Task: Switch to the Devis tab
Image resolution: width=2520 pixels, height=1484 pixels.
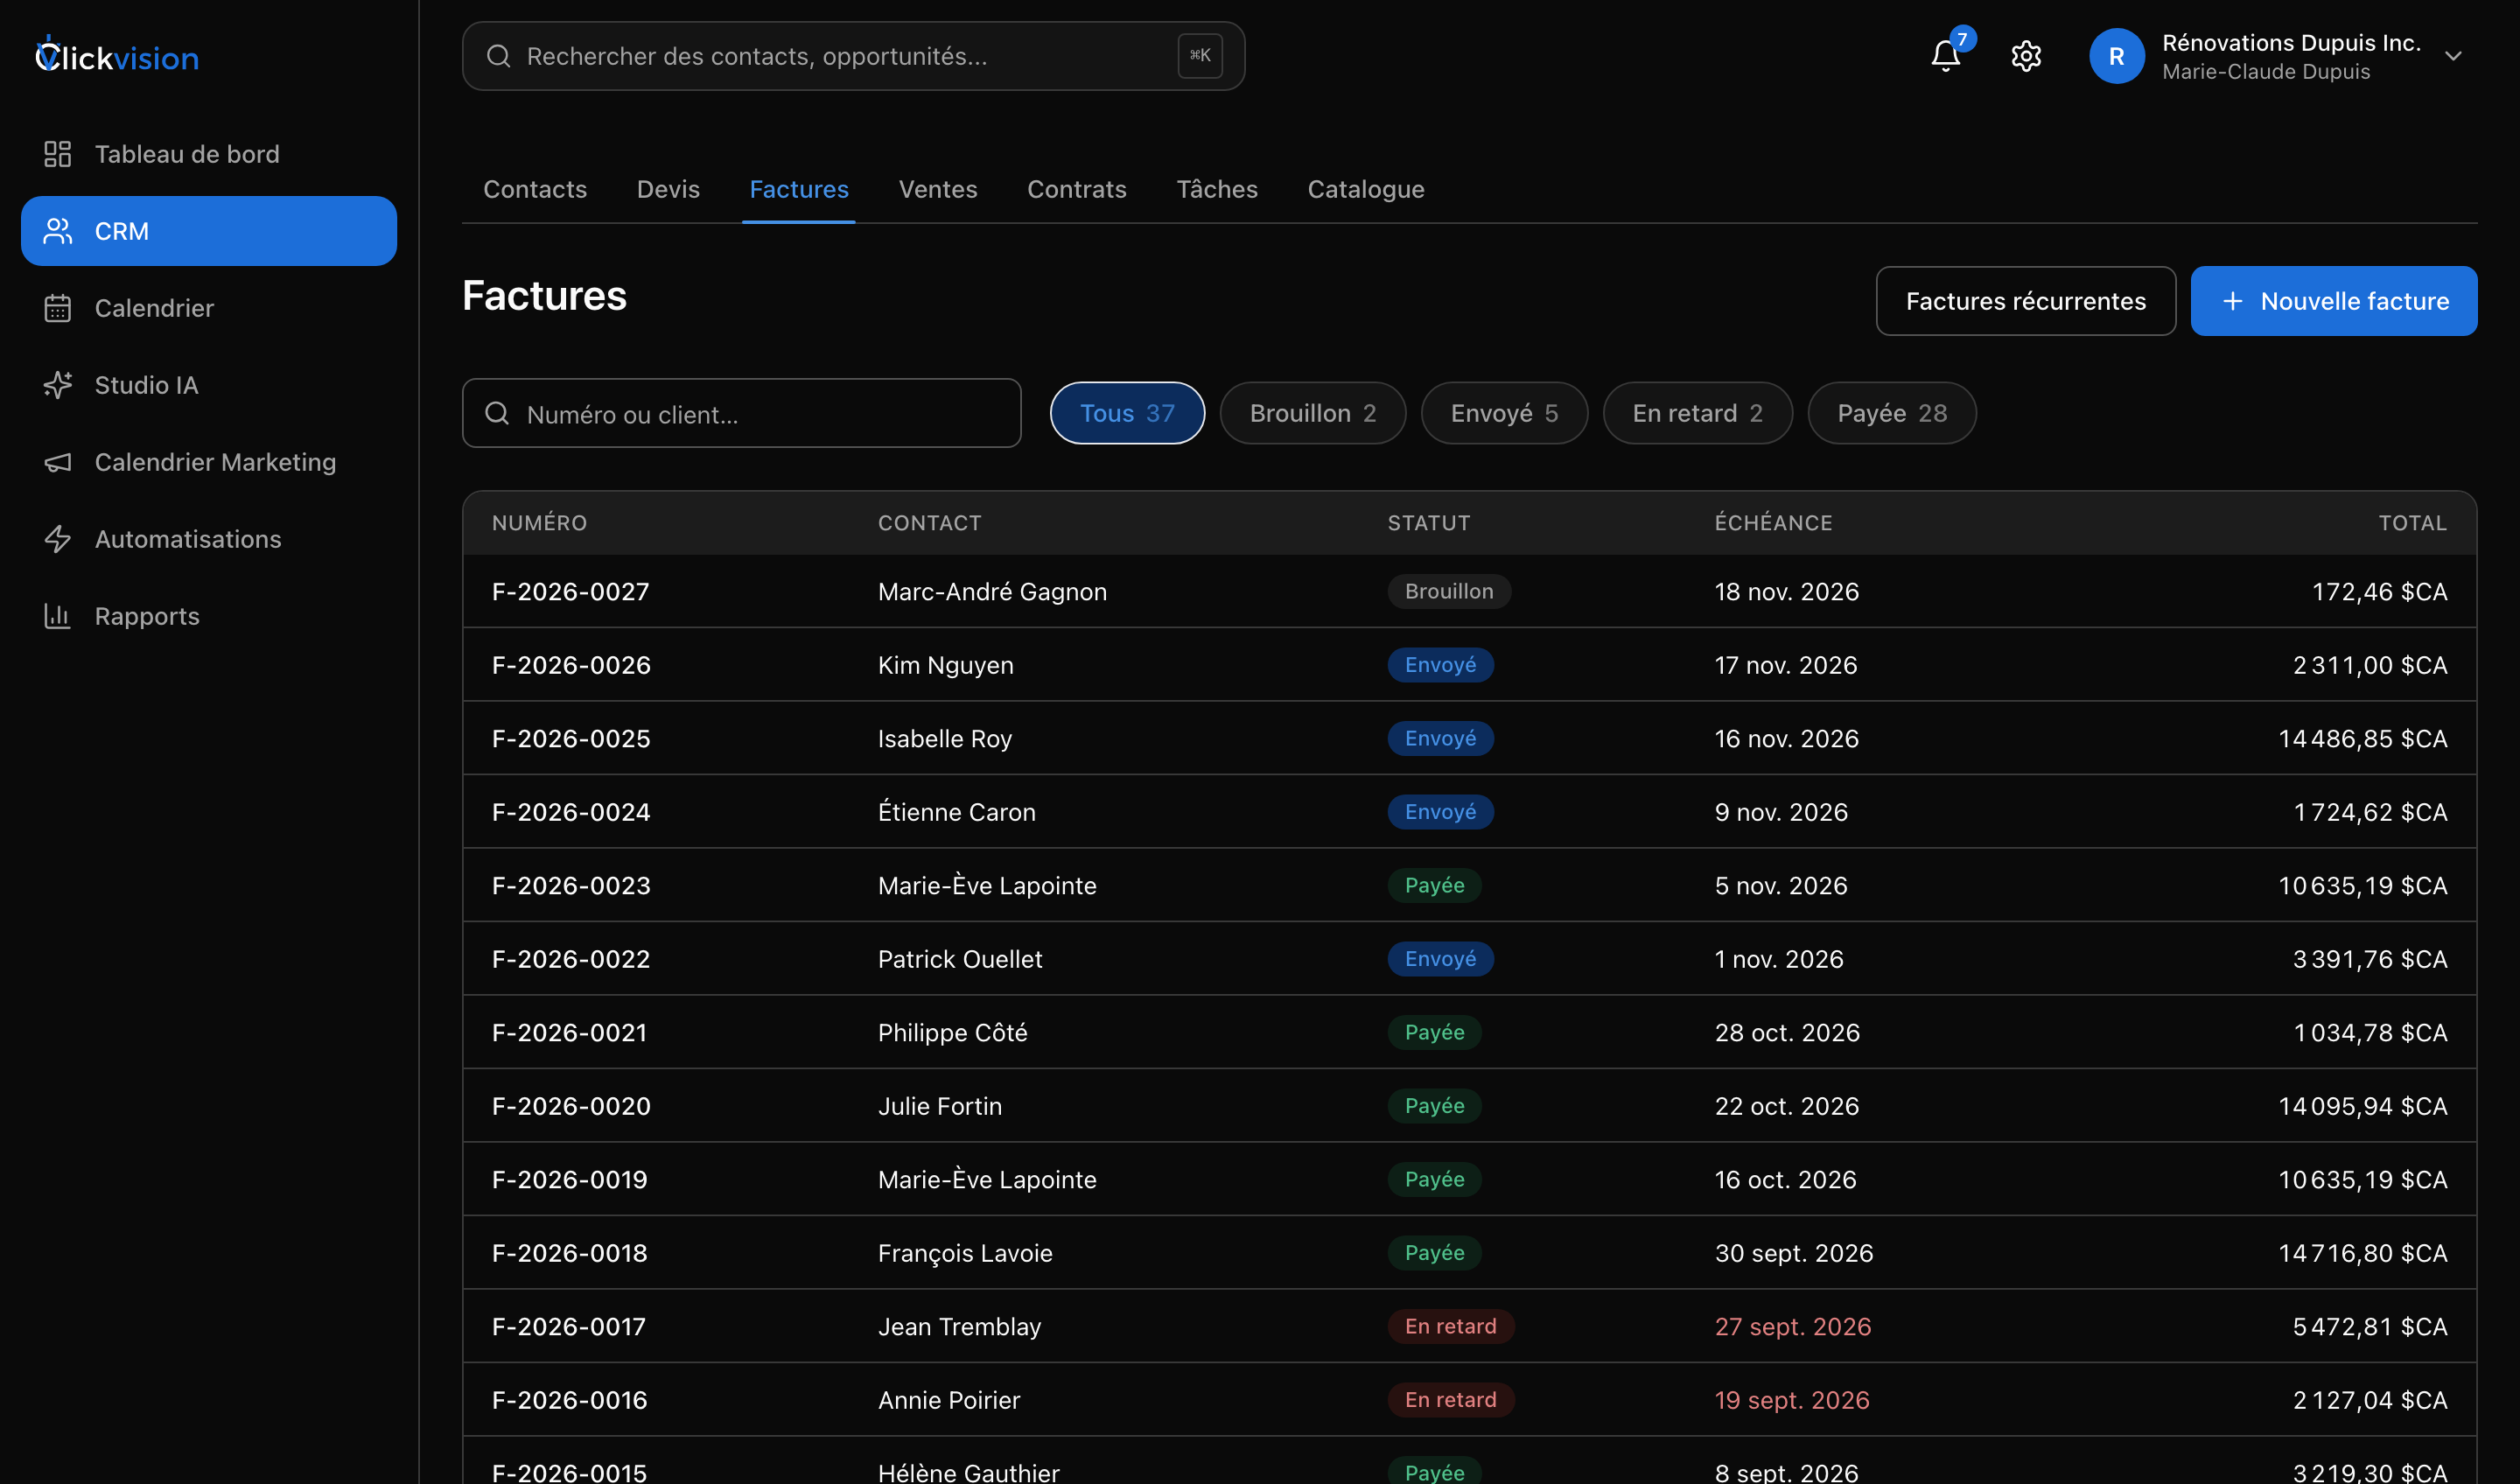Action: pyautogui.click(x=668, y=189)
